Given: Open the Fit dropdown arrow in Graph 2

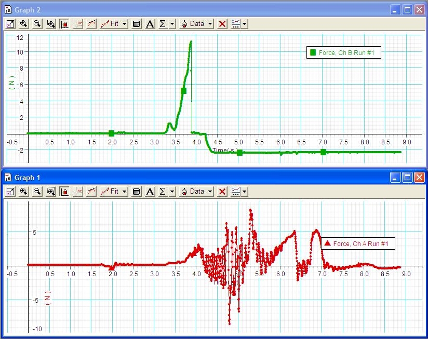Looking at the screenshot, I should point(124,24).
